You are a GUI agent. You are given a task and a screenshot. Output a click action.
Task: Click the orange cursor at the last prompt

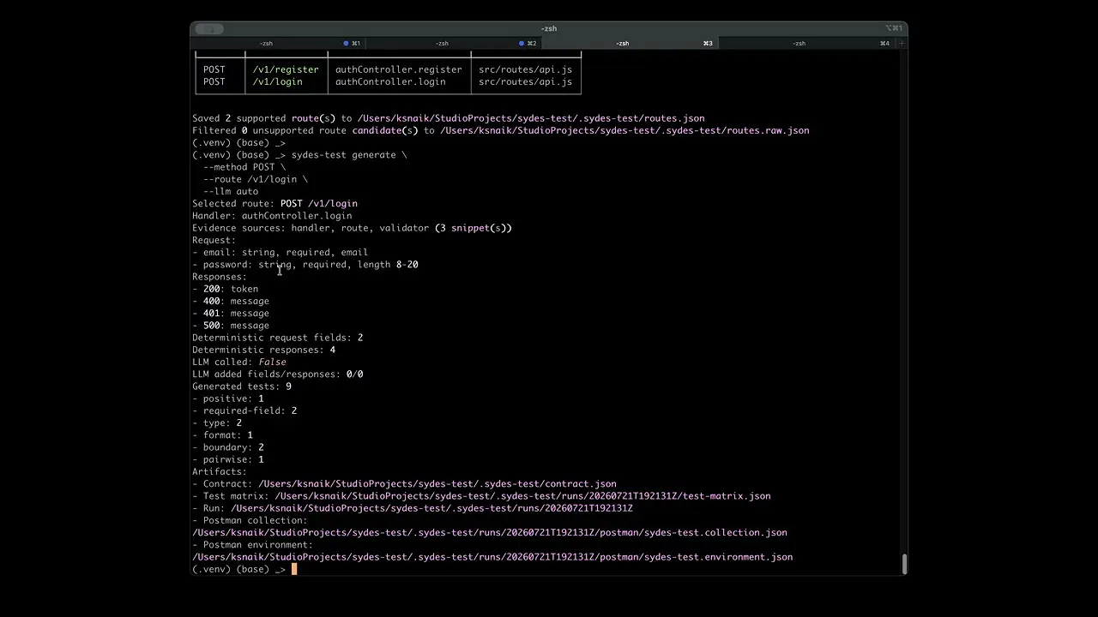click(293, 569)
